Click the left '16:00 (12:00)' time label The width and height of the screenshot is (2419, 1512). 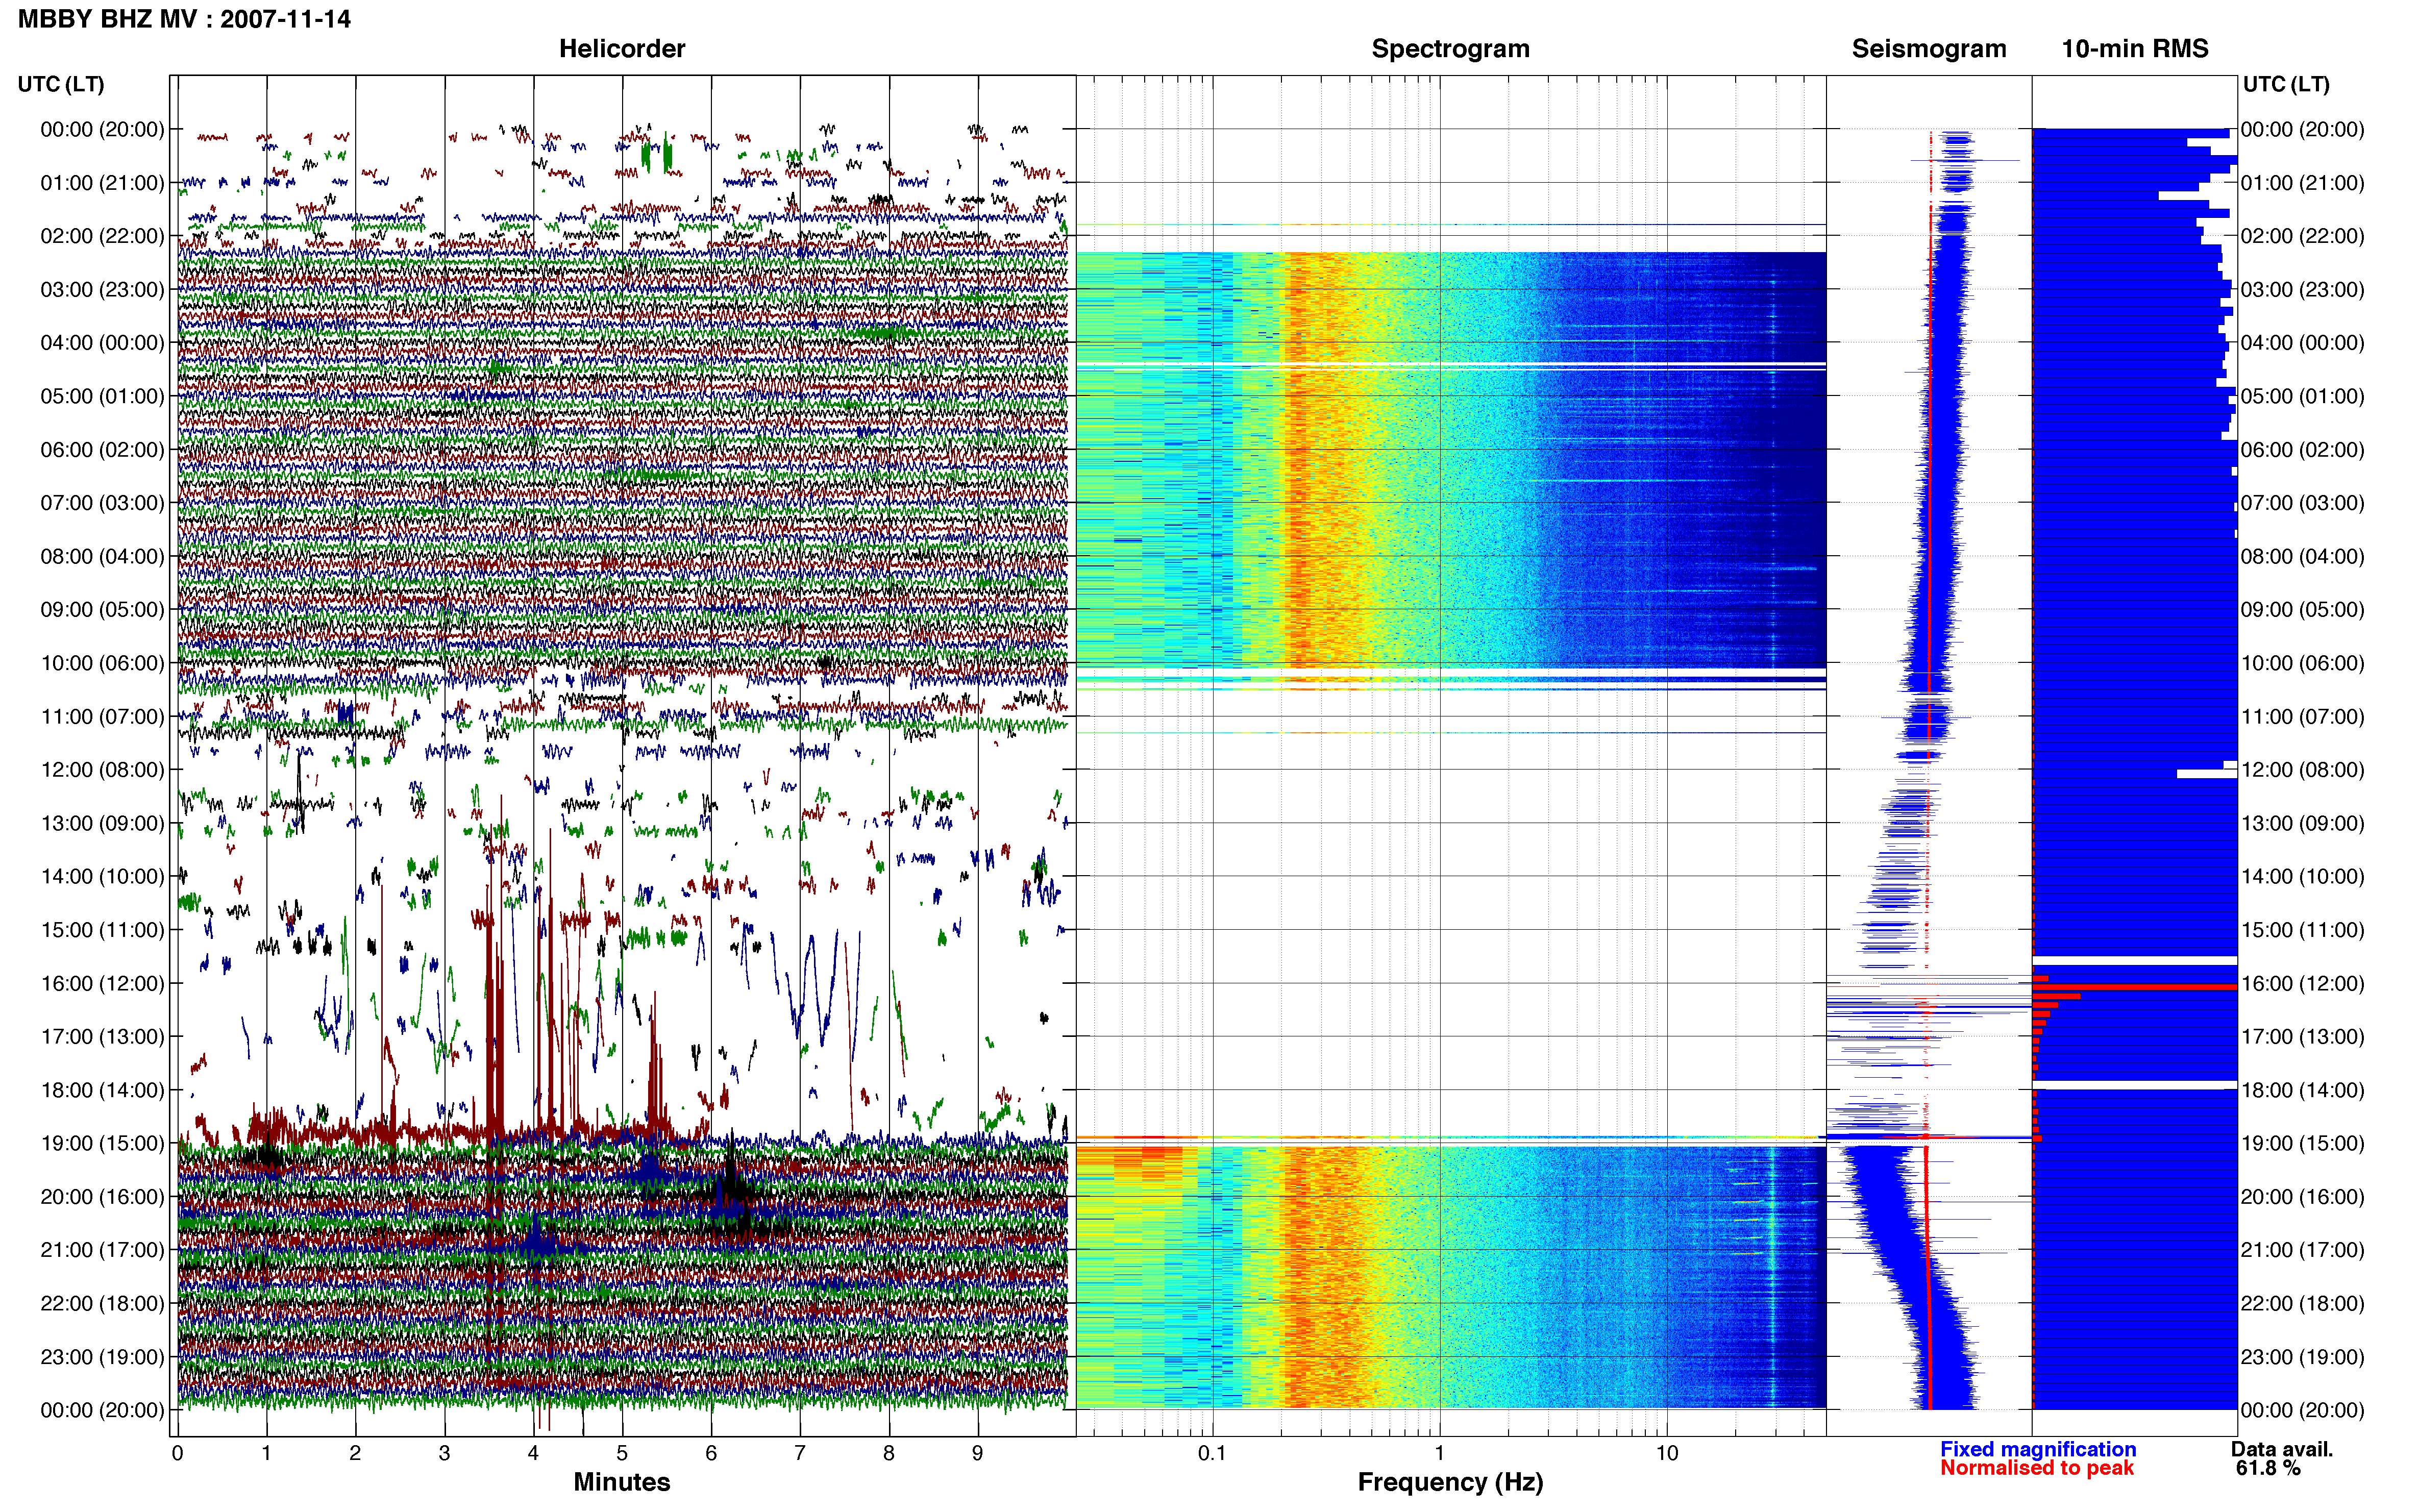pyautogui.click(x=102, y=983)
